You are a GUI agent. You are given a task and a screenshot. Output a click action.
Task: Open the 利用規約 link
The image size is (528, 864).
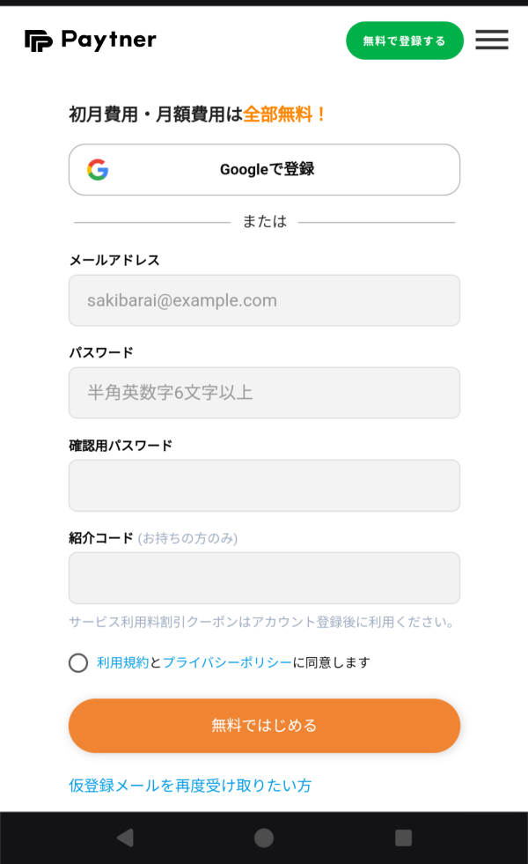121,662
